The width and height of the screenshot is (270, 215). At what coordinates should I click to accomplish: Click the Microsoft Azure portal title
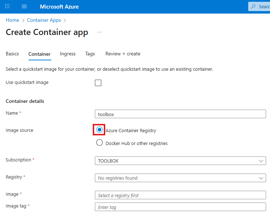pyautogui.click(x=59, y=6)
